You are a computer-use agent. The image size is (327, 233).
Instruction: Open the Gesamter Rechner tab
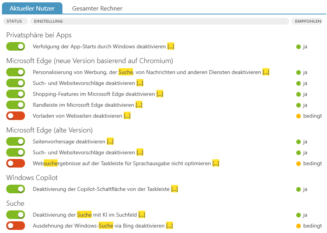click(x=97, y=8)
